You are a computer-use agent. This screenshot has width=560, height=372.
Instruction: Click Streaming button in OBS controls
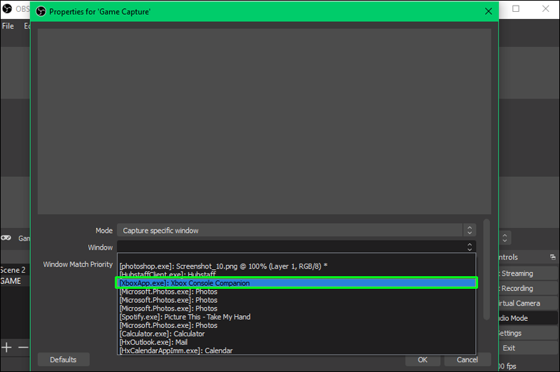point(528,273)
